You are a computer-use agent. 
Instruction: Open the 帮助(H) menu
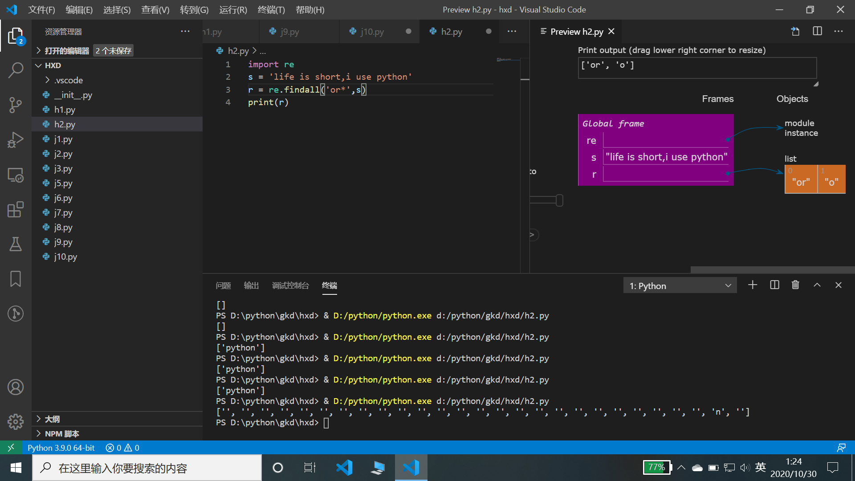click(x=310, y=10)
